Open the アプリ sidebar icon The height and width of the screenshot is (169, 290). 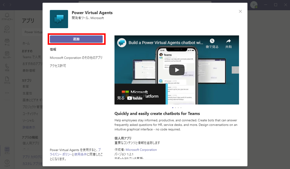click(7, 150)
